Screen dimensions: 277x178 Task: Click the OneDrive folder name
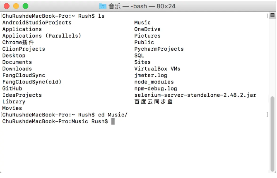click(x=147, y=29)
